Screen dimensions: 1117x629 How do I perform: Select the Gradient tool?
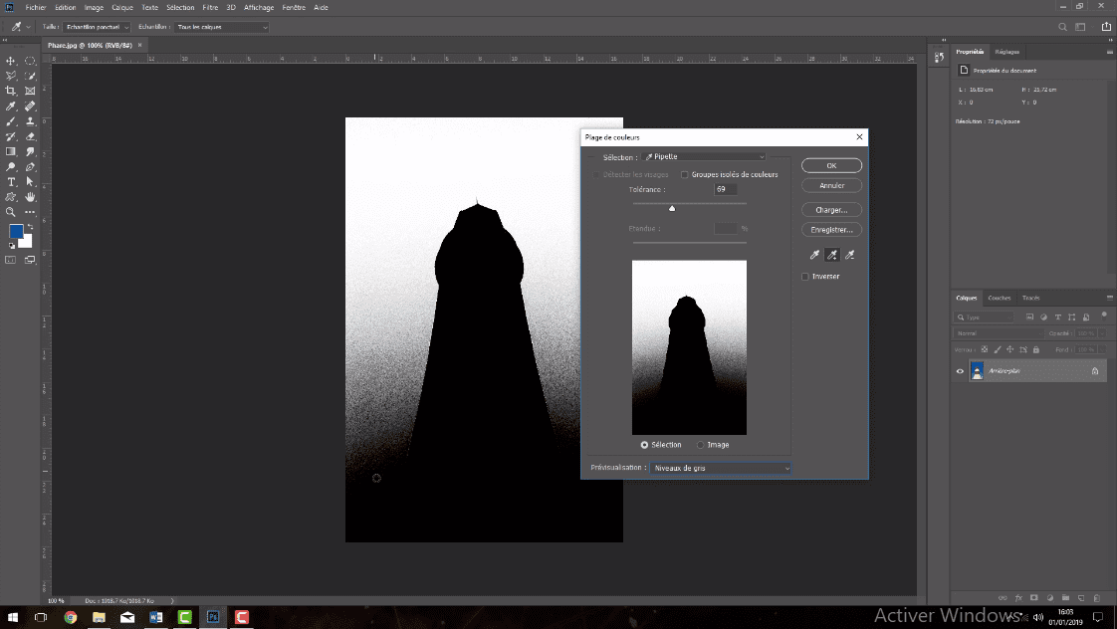coord(11,151)
